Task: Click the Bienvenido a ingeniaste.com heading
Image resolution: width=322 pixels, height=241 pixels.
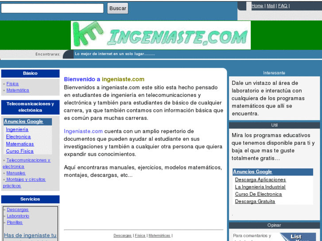Action: coord(104,79)
